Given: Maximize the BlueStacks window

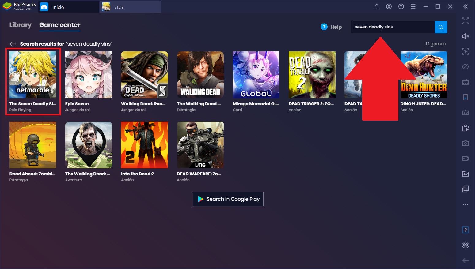Looking at the screenshot, I should (438, 6).
